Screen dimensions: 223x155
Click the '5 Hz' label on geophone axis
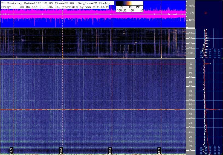(x=191, y=53)
